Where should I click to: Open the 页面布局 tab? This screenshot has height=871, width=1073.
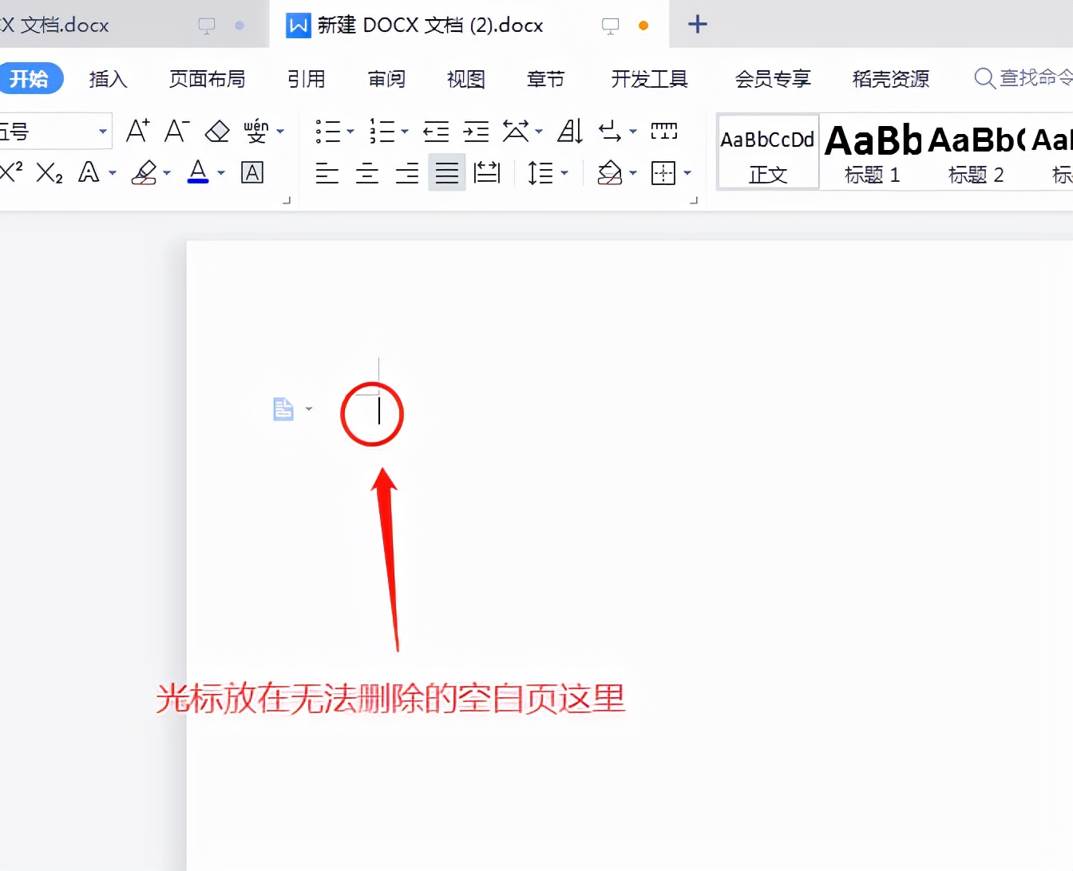pos(207,79)
